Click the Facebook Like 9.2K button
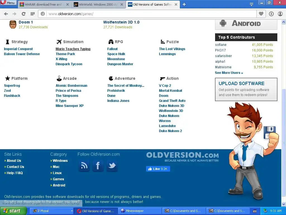The height and width of the screenshot is (215, 286). coord(158,169)
